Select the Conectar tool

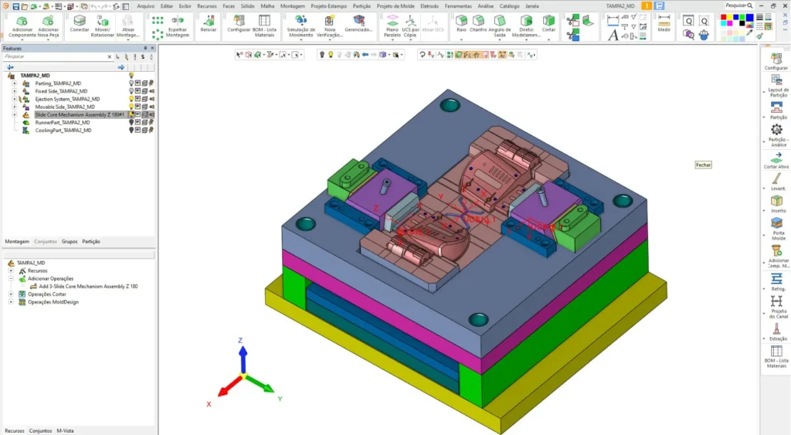pyautogui.click(x=80, y=23)
